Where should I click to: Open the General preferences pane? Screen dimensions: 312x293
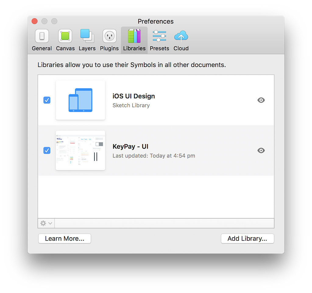coord(42,40)
